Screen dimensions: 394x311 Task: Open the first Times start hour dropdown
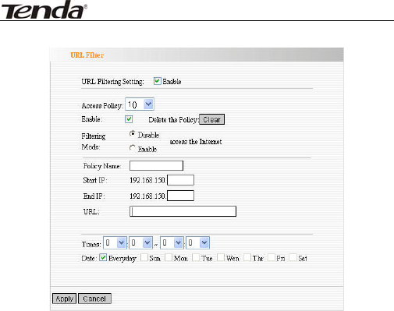coord(115,243)
